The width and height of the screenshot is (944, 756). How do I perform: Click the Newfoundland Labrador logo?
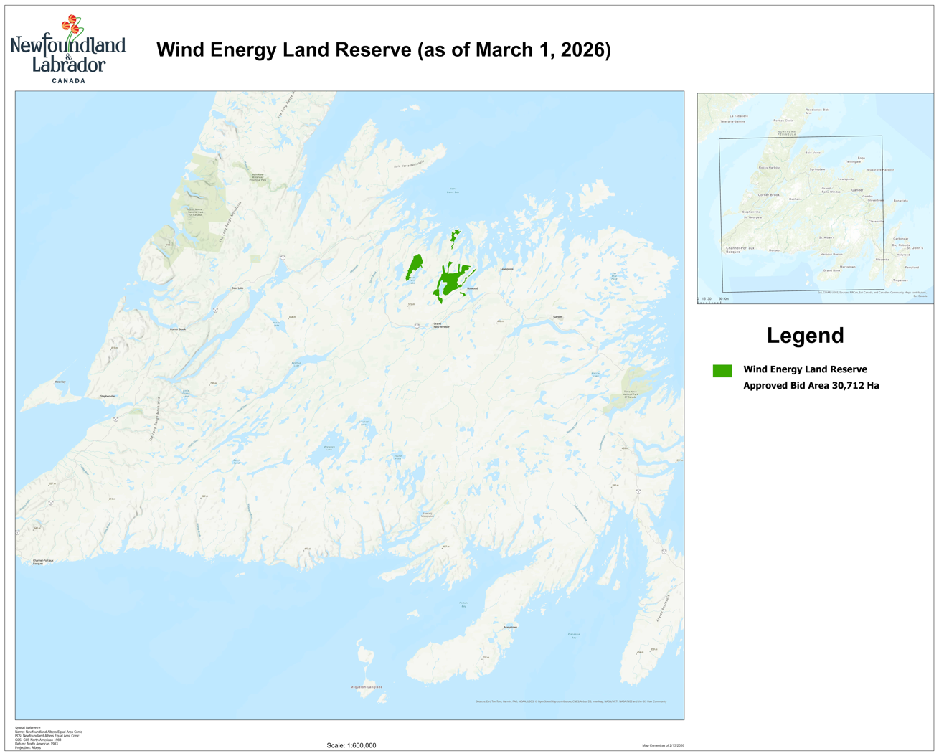[x=68, y=50]
